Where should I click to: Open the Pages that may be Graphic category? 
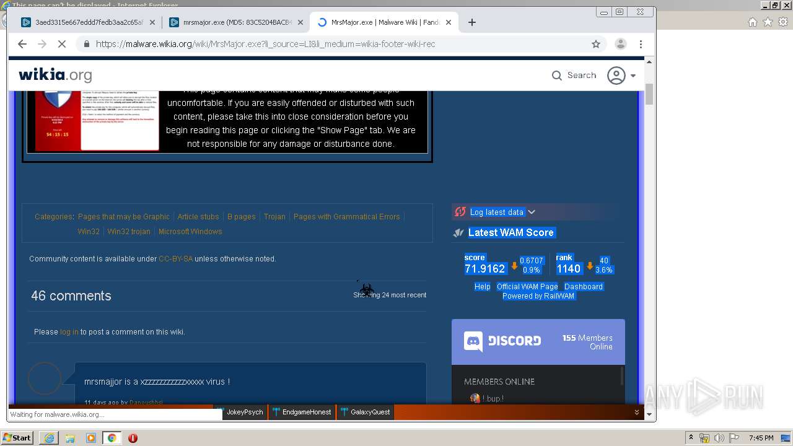coord(124,217)
